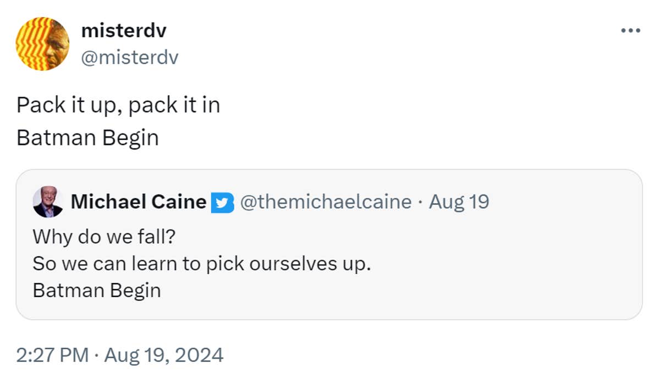This screenshot has width=660, height=379.
Task: Click the tweet text 'Pack it up, pack it in'
Action: [119, 104]
